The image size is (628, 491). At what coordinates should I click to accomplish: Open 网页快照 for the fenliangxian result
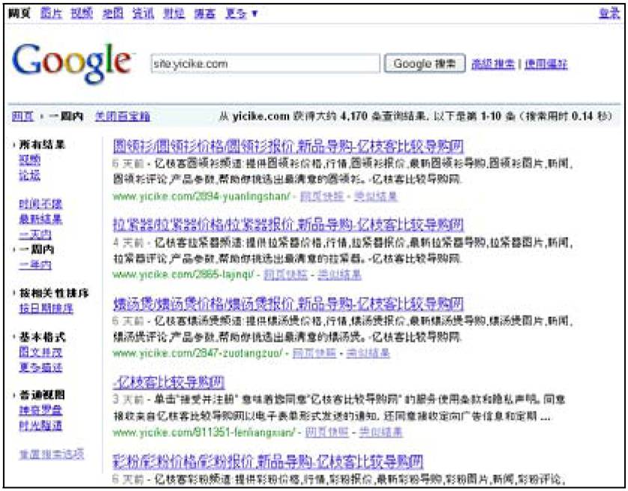pos(327,432)
